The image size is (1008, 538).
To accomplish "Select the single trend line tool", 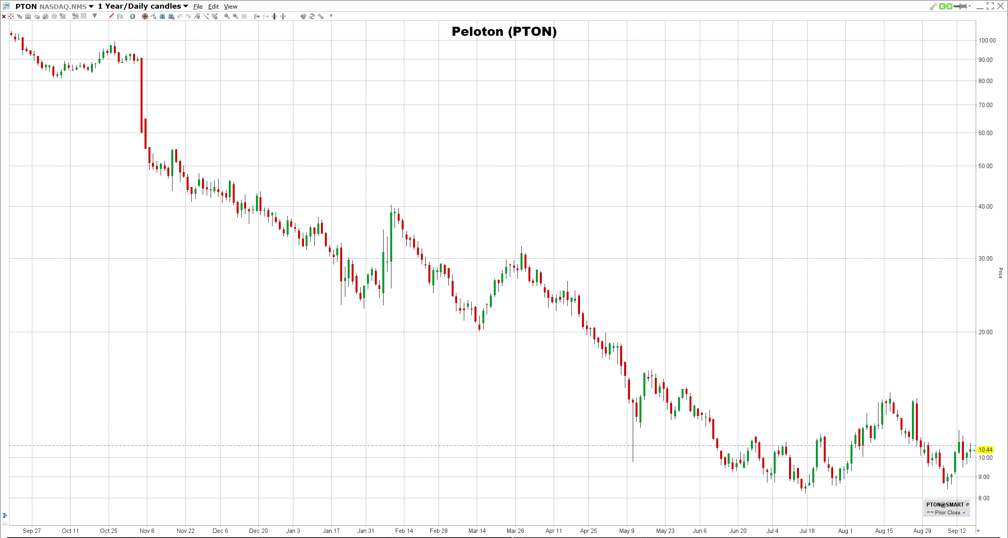I will [206, 16].
